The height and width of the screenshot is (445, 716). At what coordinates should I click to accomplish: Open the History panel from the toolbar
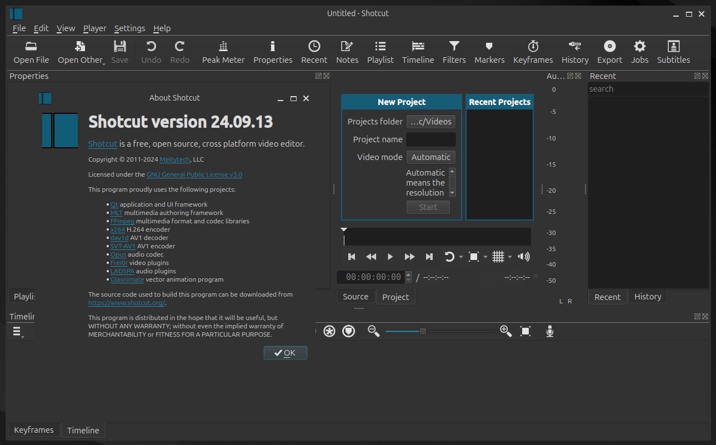[575, 52]
